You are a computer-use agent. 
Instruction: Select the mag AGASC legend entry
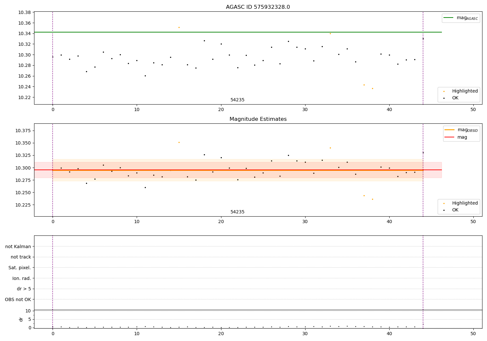pyautogui.click(x=460, y=18)
